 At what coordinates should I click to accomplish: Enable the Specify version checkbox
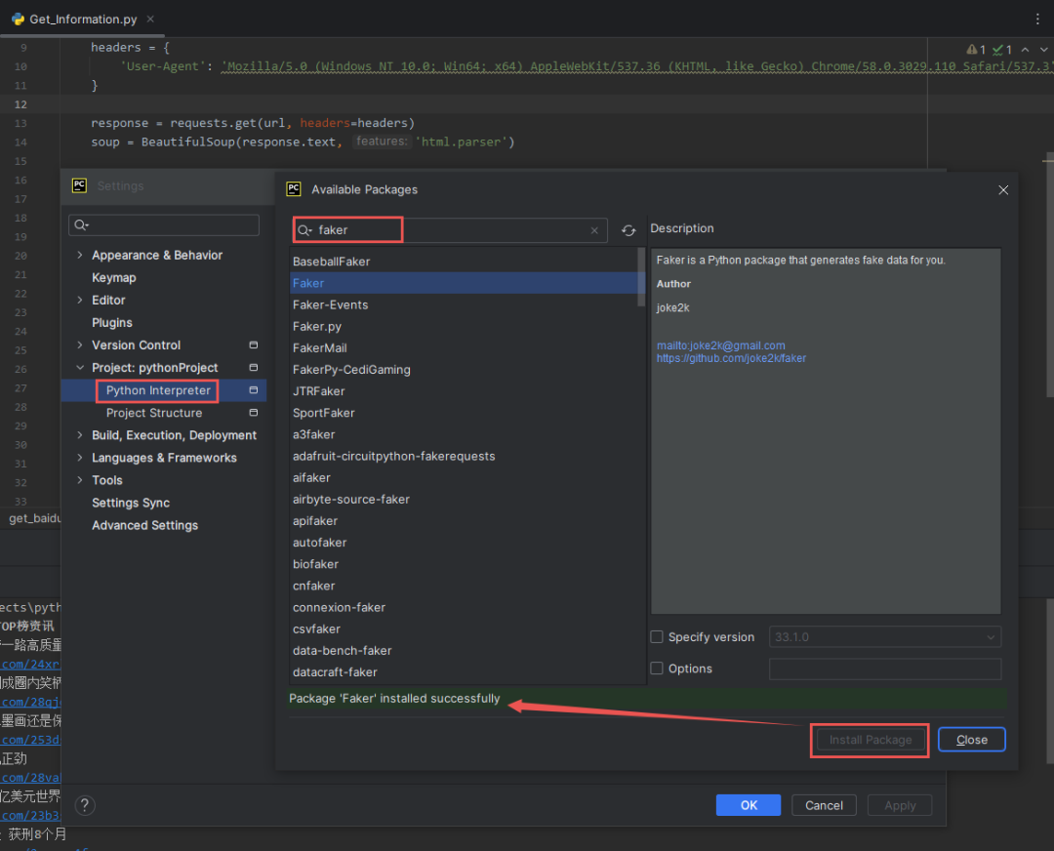tap(657, 636)
